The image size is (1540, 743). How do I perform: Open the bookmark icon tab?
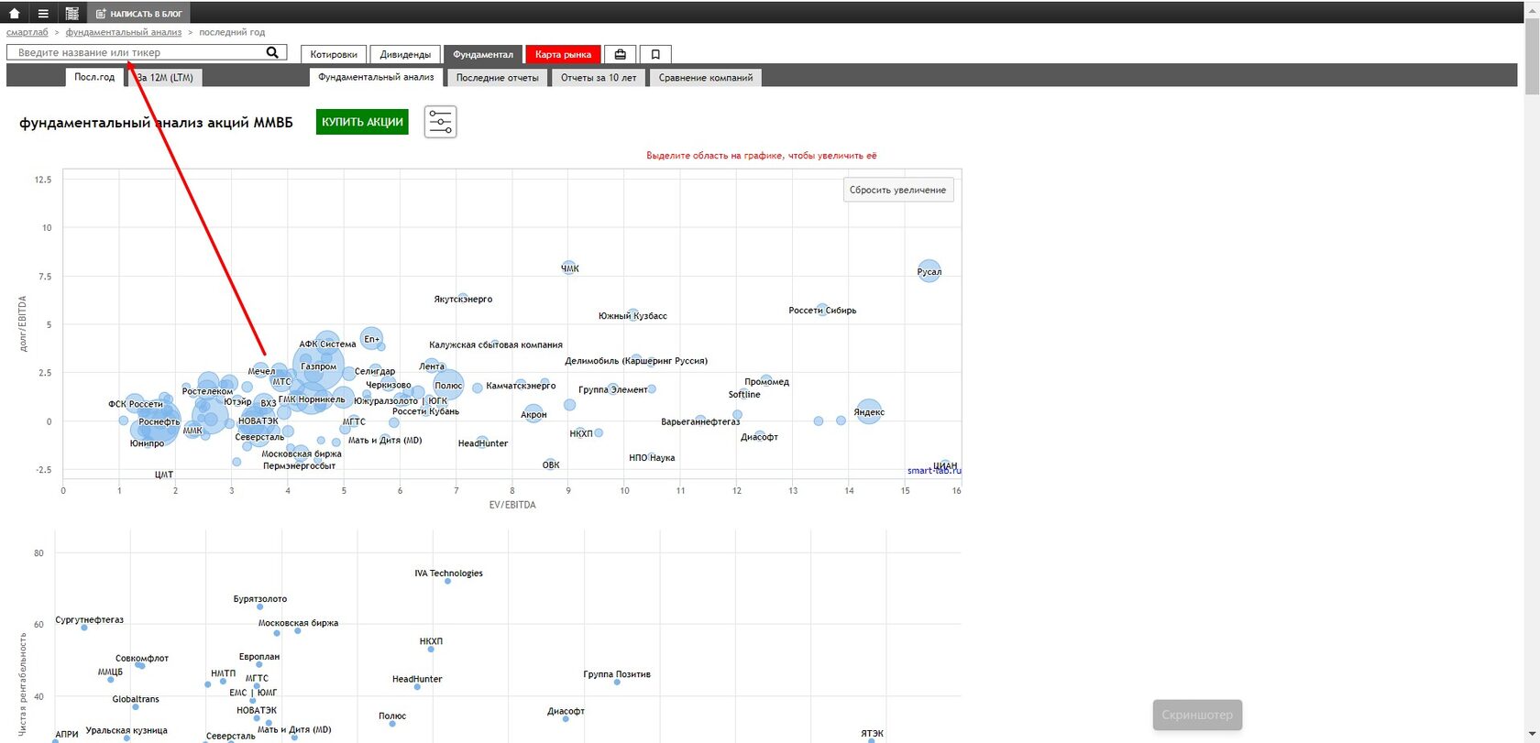(655, 54)
